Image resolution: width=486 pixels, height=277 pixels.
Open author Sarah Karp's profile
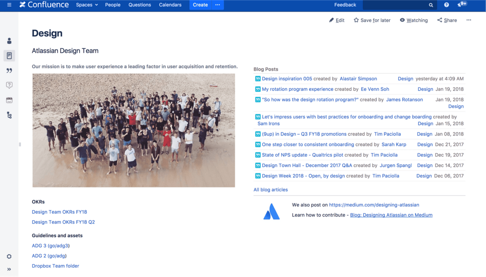[x=394, y=145]
